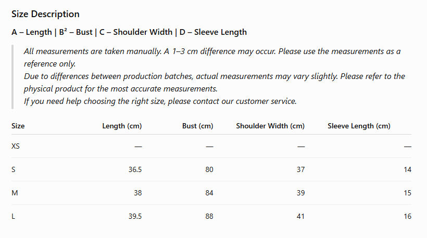Select the Bust (cm) column header

[198, 126]
